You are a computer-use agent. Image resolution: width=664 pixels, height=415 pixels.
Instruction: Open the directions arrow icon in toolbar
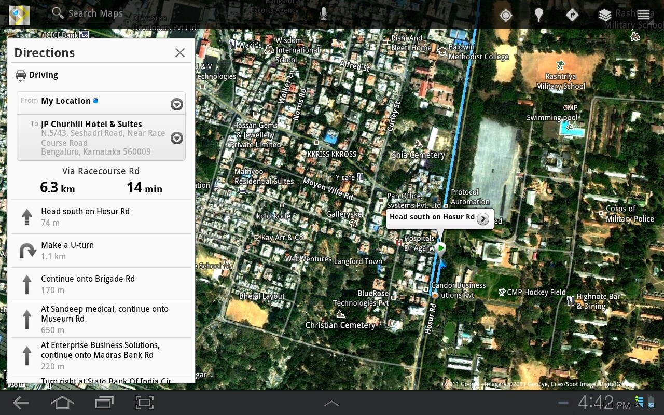[x=572, y=15]
